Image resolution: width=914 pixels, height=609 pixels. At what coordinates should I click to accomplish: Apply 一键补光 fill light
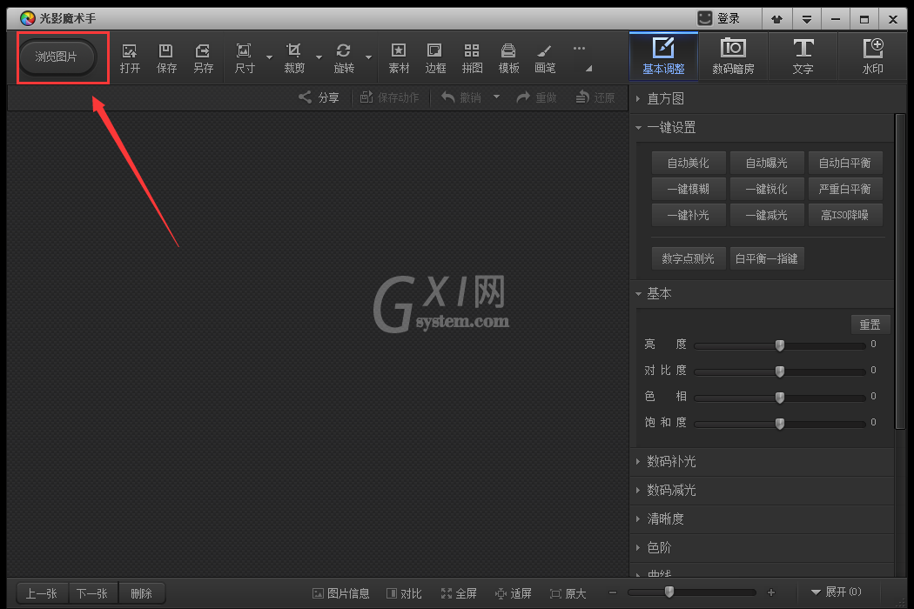[689, 215]
